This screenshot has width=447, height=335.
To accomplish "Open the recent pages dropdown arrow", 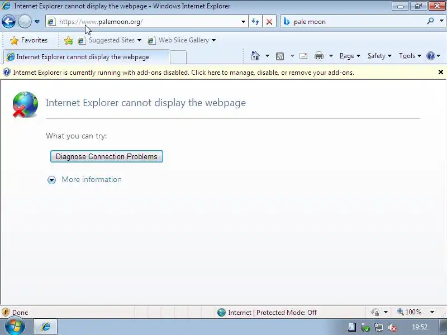I will pos(37,22).
